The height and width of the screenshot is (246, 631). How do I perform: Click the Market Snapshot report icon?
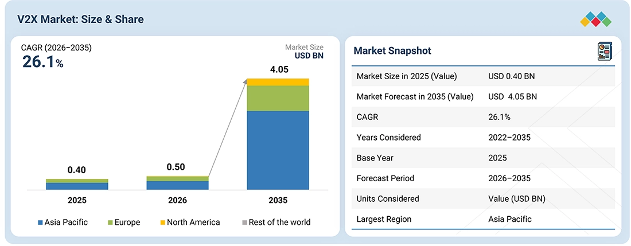tap(605, 52)
